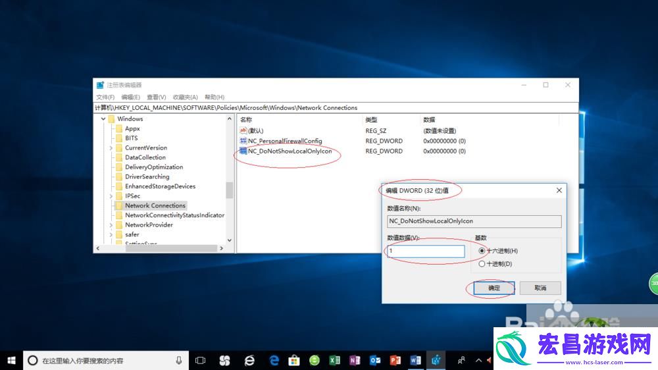
Task: Click the tree horizontal scrollbar thumb
Action: 171,248
